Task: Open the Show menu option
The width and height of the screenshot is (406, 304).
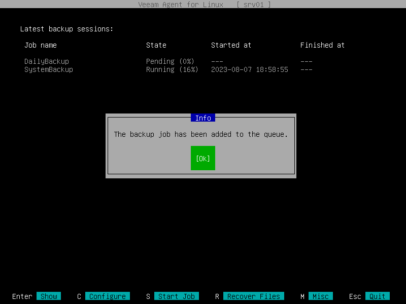Action: [49, 296]
